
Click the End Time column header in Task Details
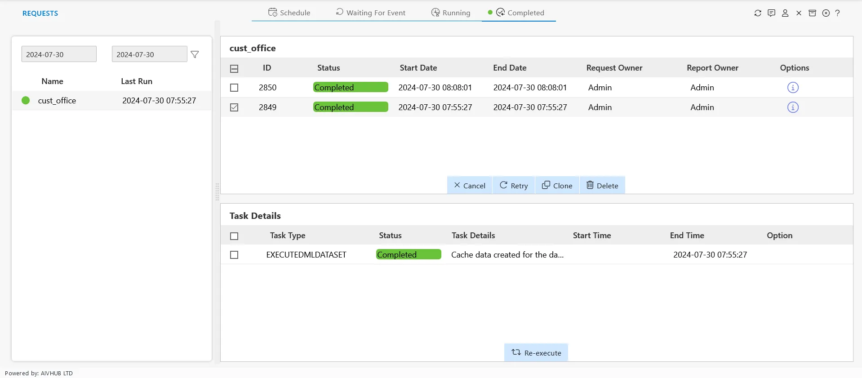pos(687,236)
